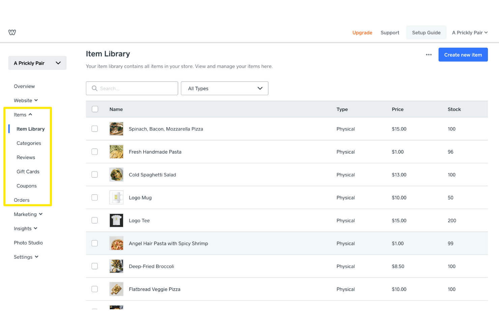The height and width of the screenshot is (333, 499).
Task: Open Orders in sidebar
Action: 22,200
